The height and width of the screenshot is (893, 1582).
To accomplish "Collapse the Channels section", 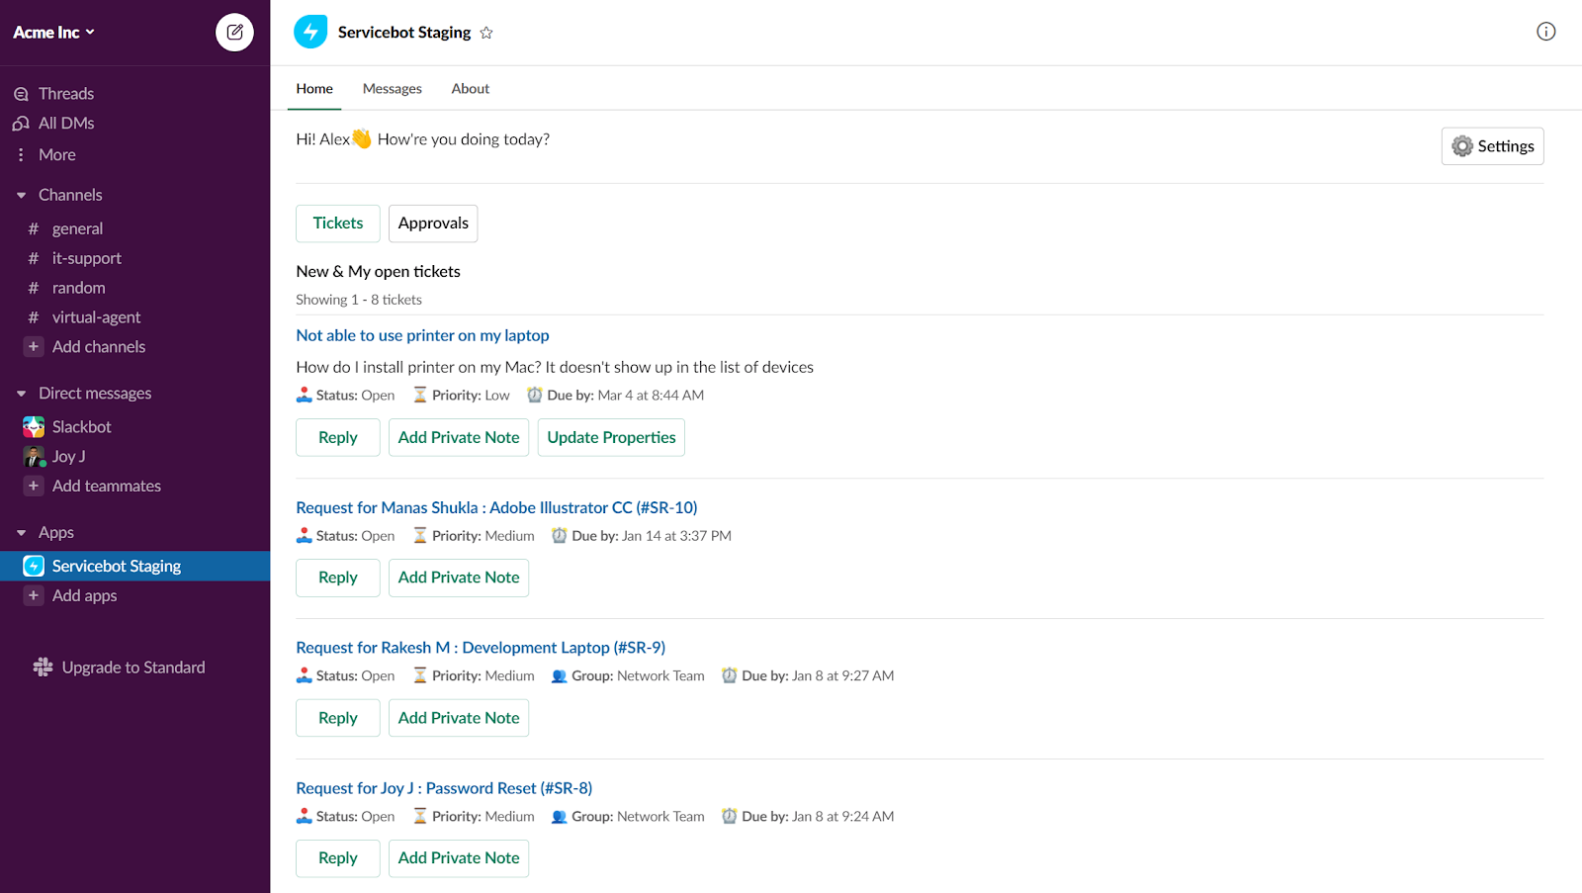I will tap(21, 196).
